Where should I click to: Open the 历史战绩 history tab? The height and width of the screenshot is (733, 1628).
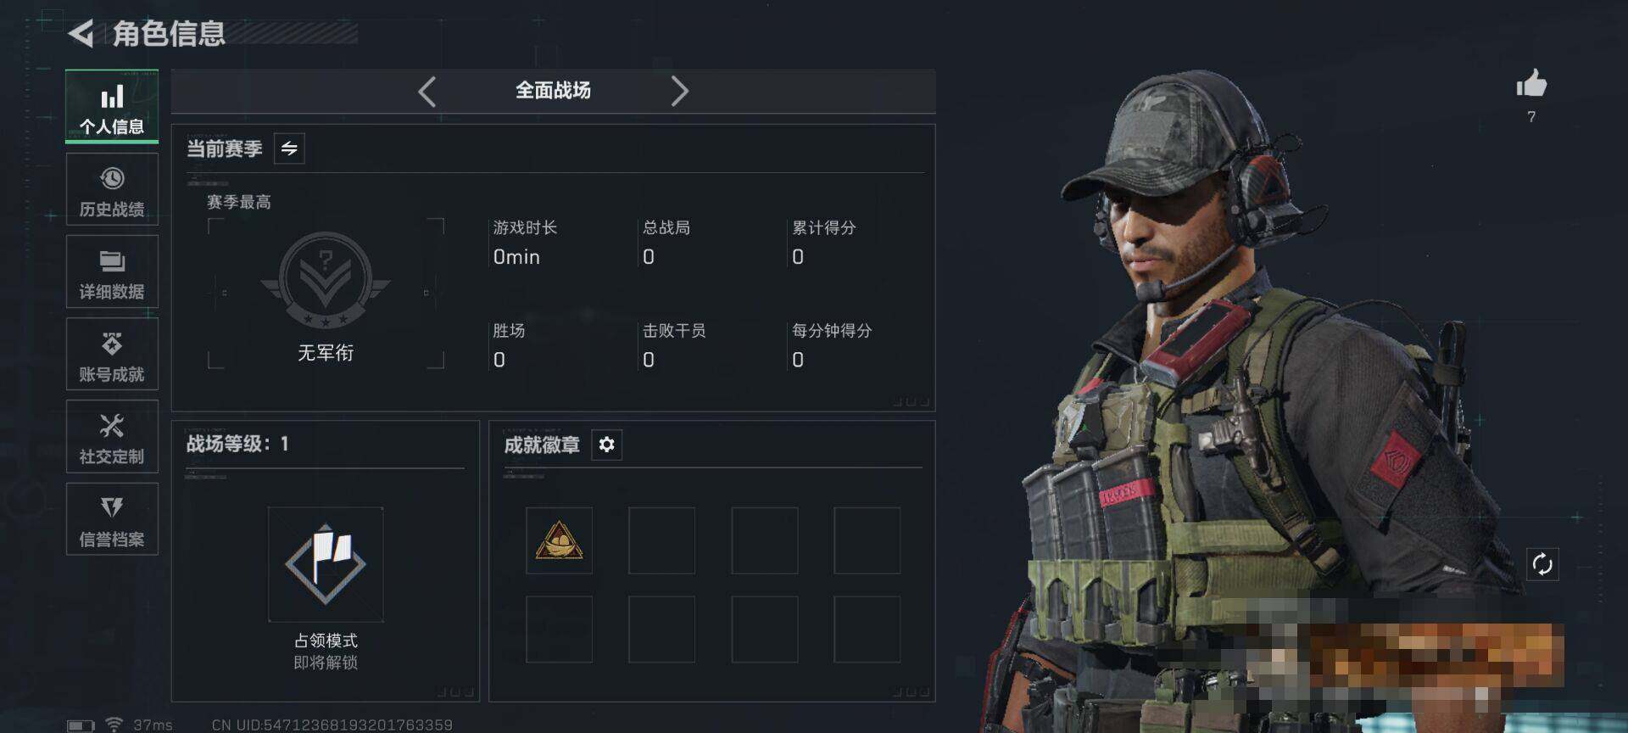pyautogui.click(x=112, y=189)
